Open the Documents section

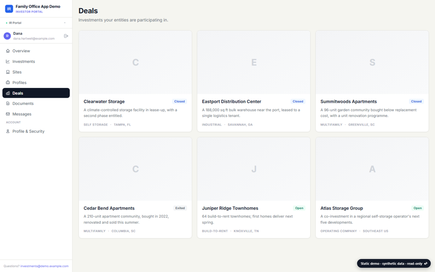tap(36, 103)
